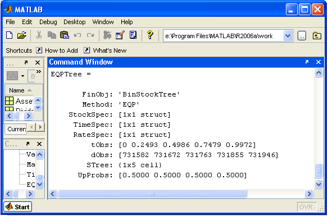The image size is (328, 216).
Task: Click Command History scroll down arrow
Action: click(40, 184)
